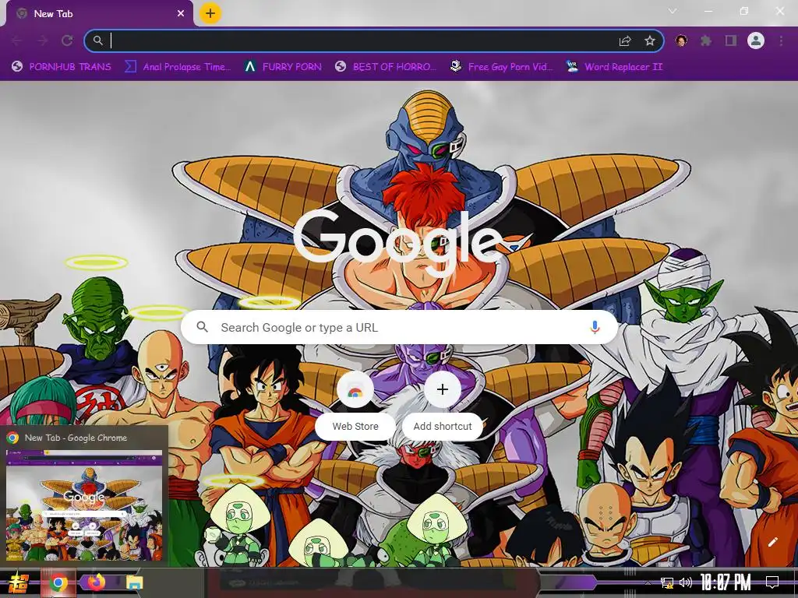Bookmark this tab with the star icon

(649, 40)
